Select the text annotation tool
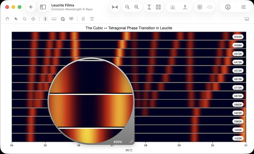The height and width of the screenshot is (154, 254). [x=92, y=19]
